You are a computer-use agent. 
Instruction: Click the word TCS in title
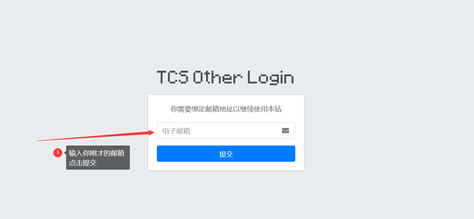coord(172,78)
